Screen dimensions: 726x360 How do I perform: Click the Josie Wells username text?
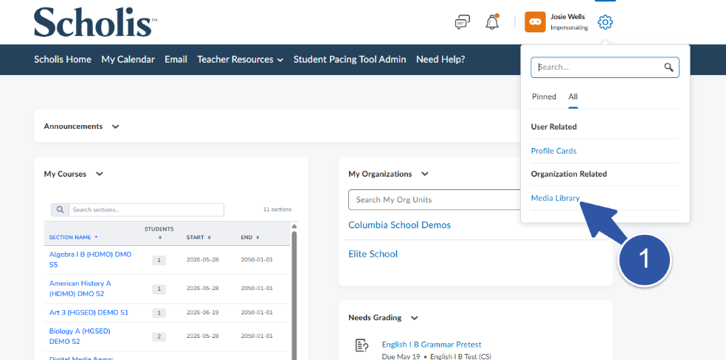pyautogui.click(x=567, y=17)
